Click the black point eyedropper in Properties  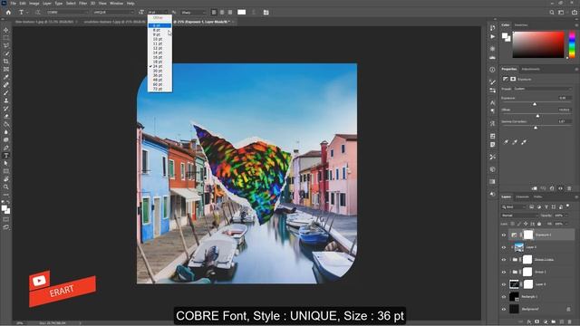pos(506,142)
